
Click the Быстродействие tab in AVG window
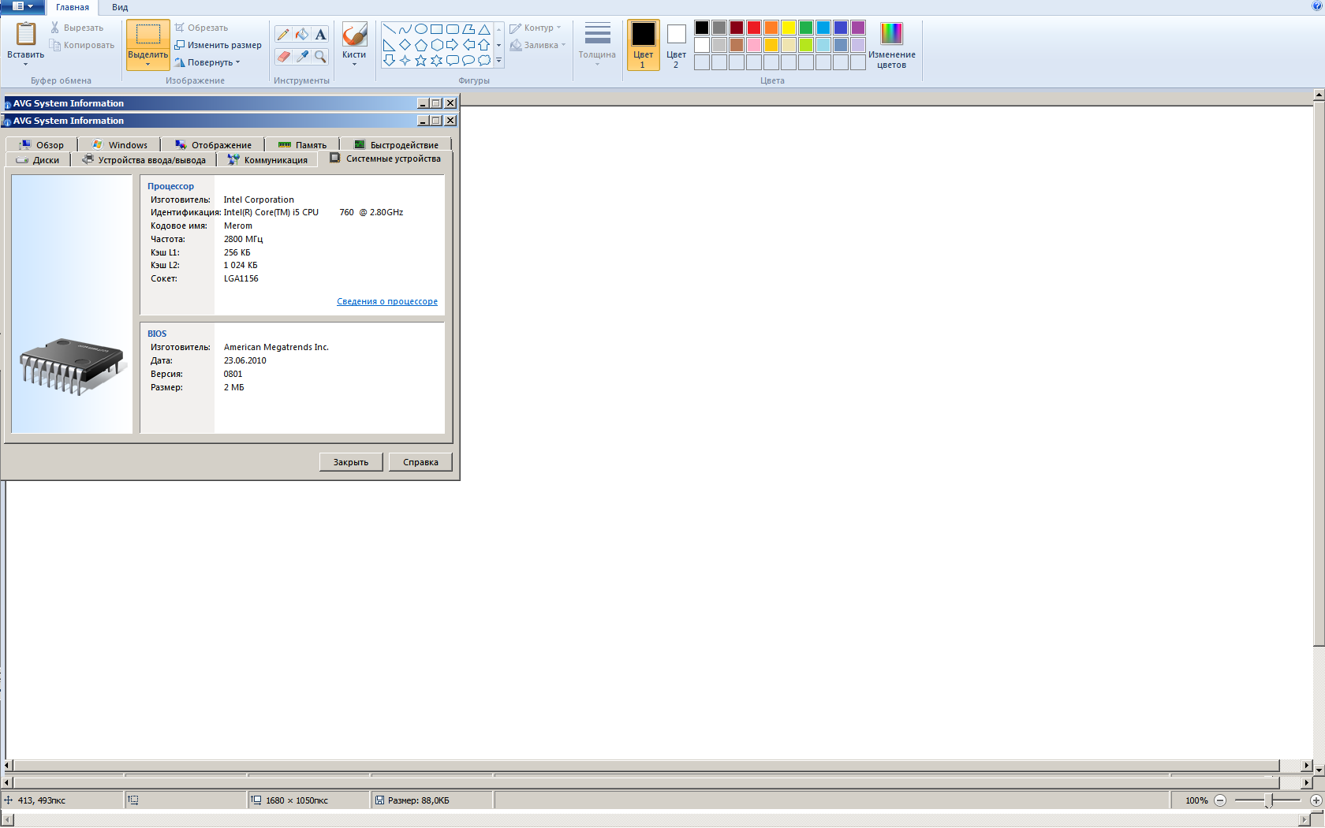point(397,145)
